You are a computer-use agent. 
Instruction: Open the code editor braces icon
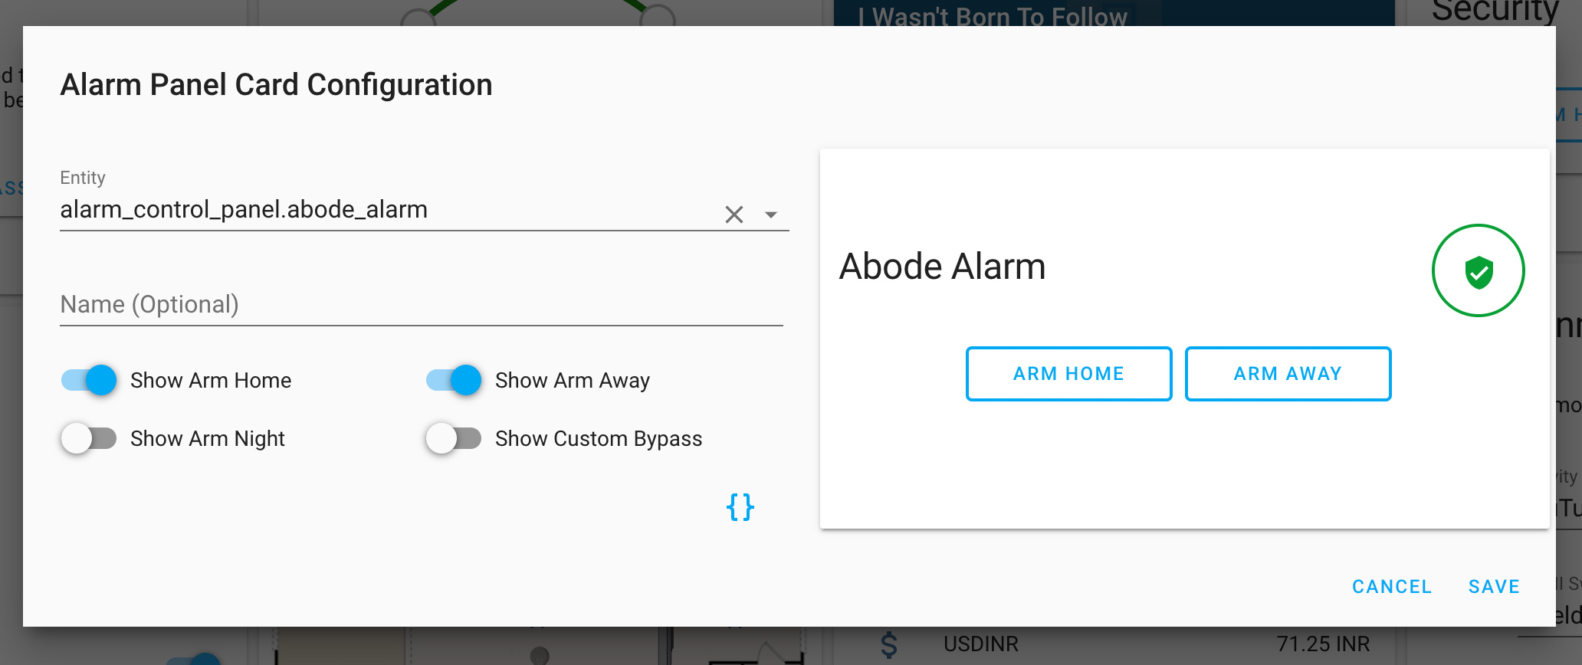coord(740,506)
